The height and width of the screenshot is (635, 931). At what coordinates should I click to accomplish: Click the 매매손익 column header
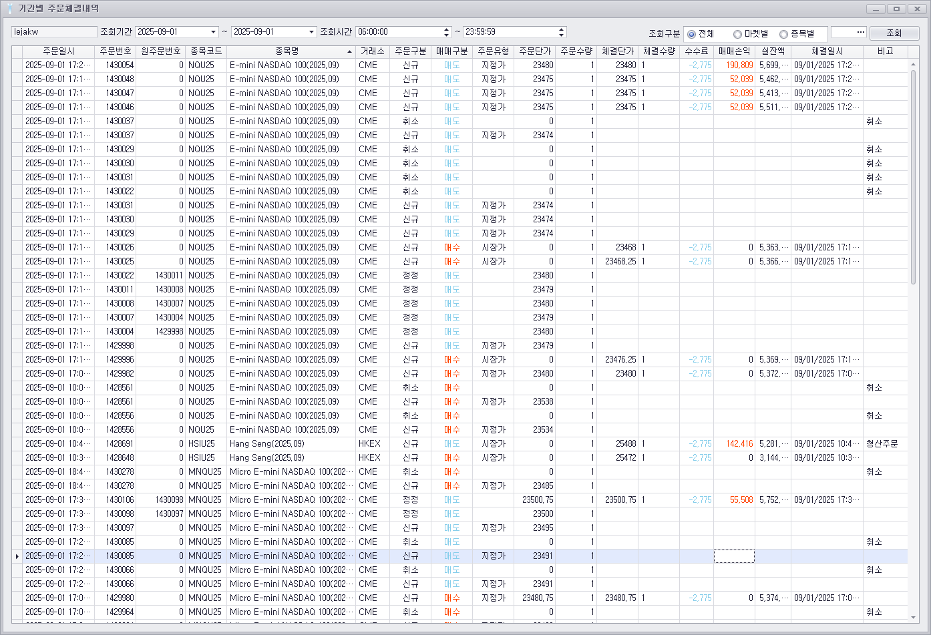pyautogui.click(x=735, y=51)
